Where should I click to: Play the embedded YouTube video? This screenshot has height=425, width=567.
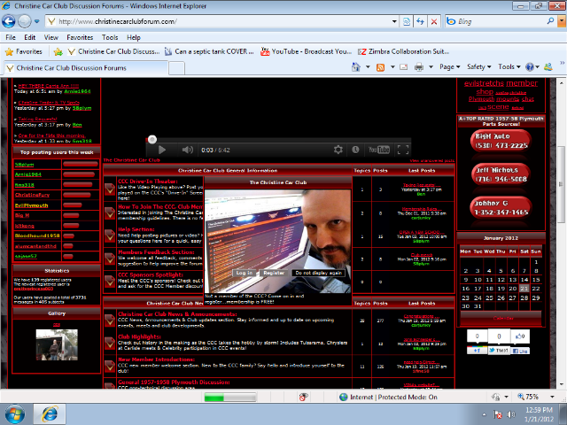point(161,150)
